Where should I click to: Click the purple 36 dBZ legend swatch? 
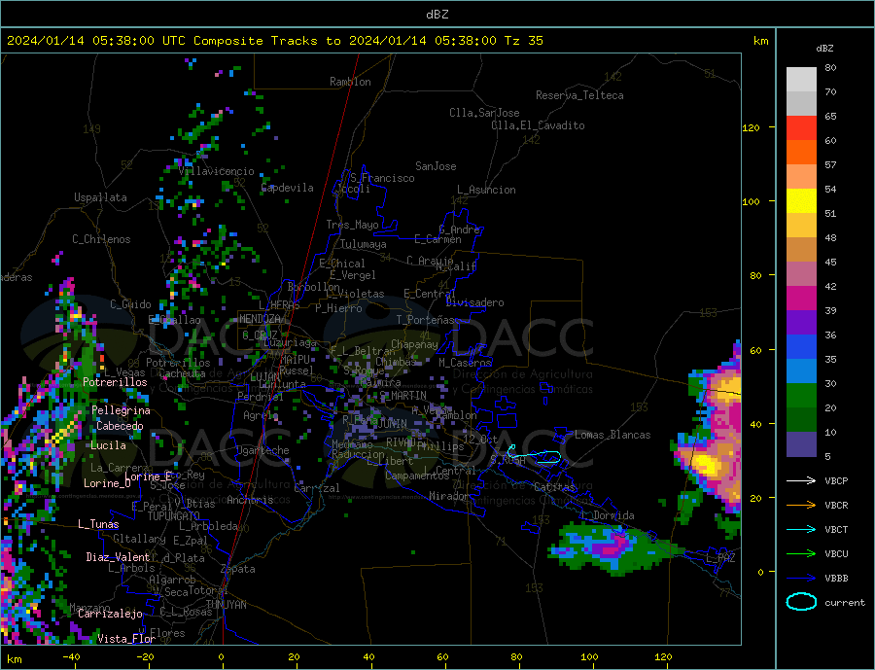pos(801,323)
